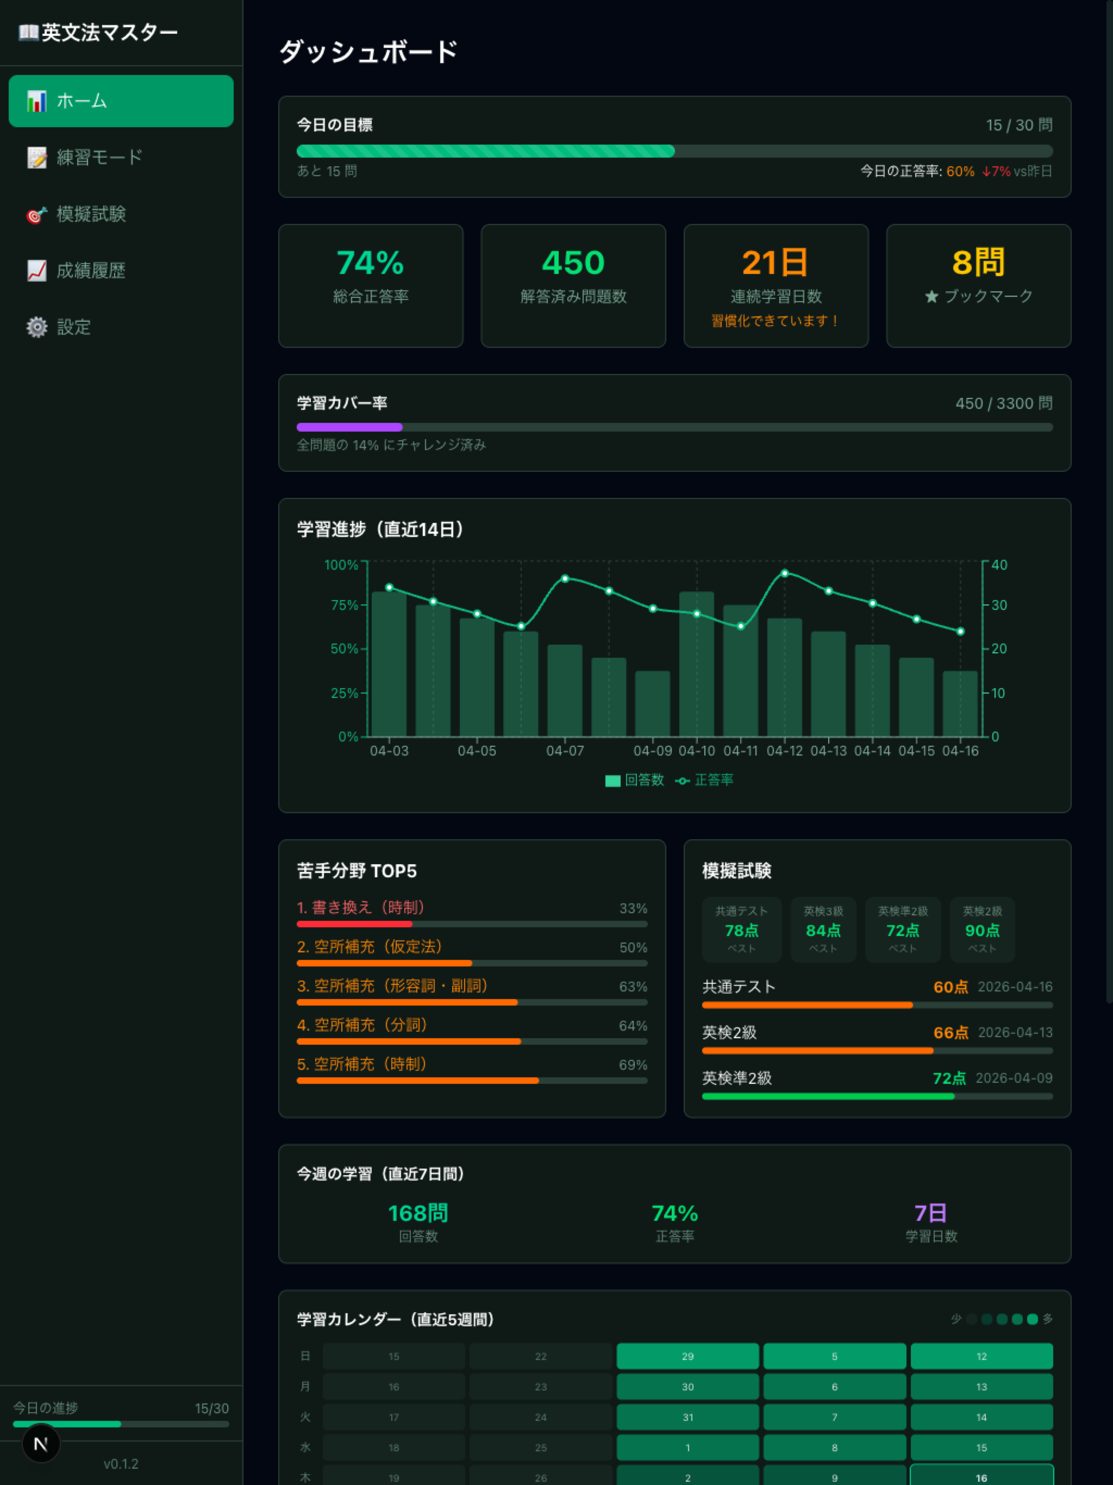1113x1485 pixels.
Task: Click the bar chart icon for ホーム
Action: tap(36, 101)
